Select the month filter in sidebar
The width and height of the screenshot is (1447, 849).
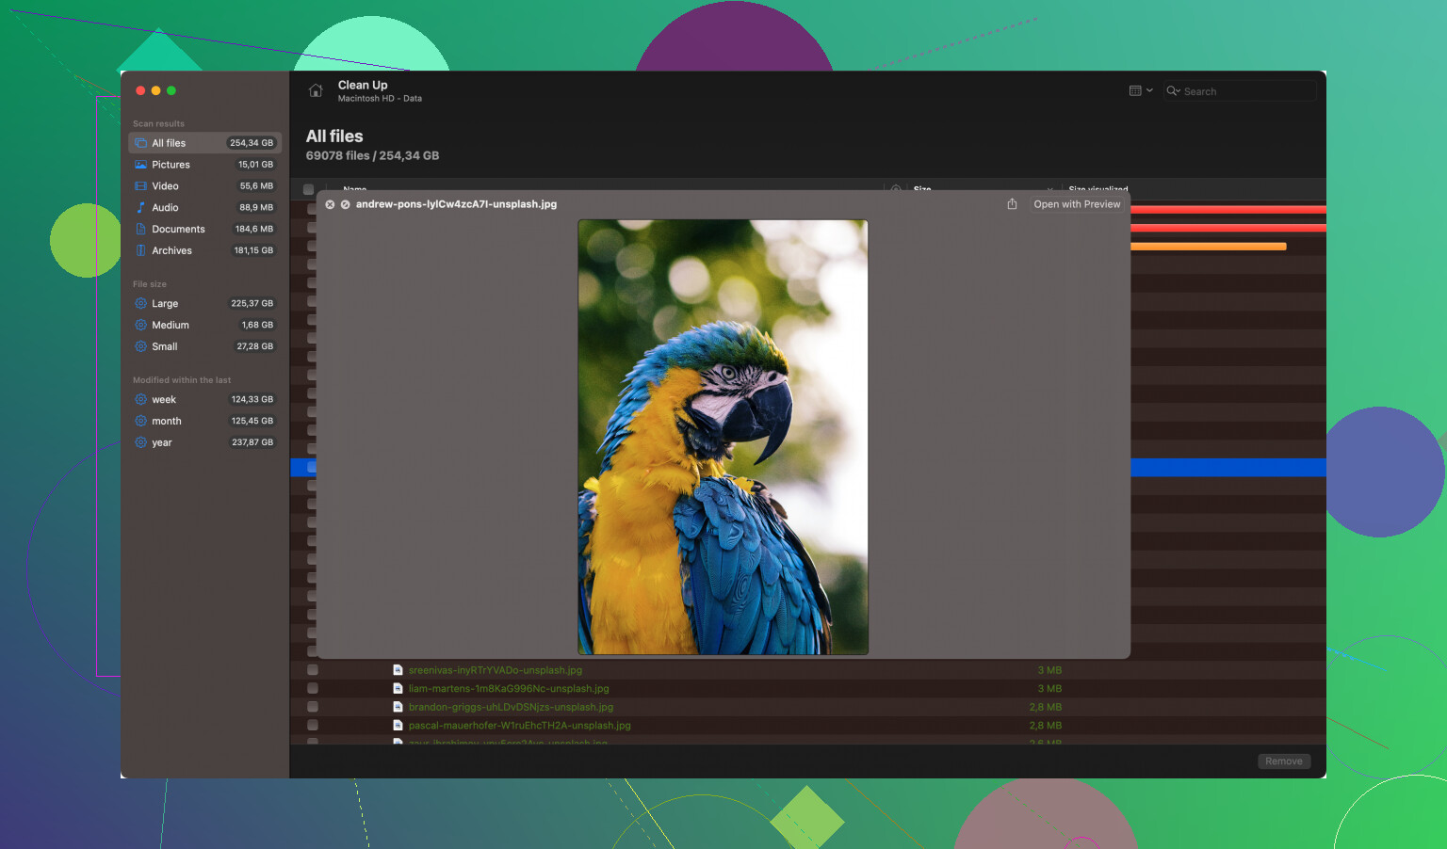[167, 422]
